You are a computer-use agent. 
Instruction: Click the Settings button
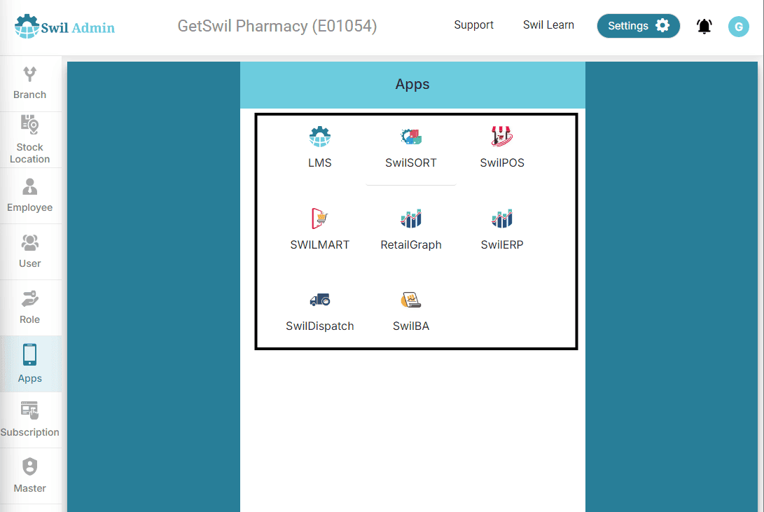click(638, 26)
